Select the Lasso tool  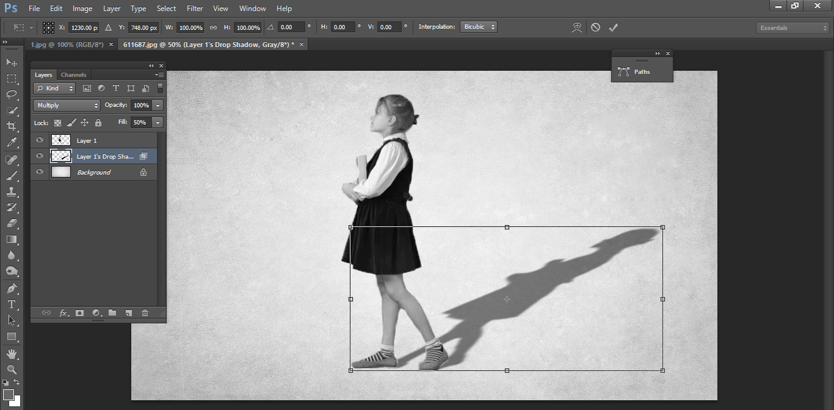11,95
